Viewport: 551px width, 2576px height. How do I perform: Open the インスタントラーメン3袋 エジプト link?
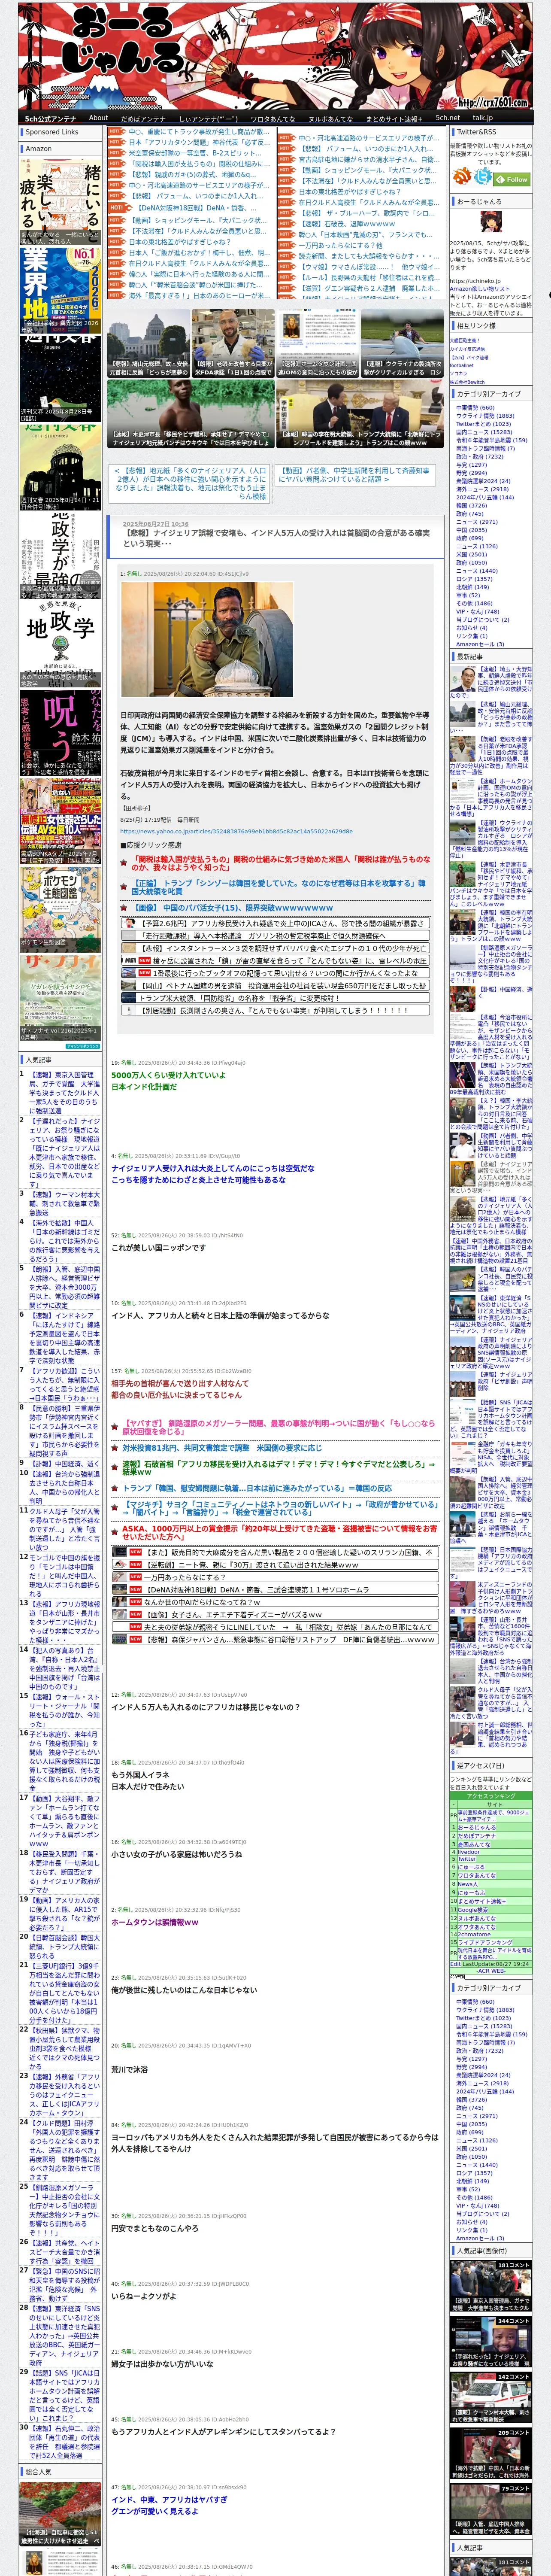tap(275, 948)
